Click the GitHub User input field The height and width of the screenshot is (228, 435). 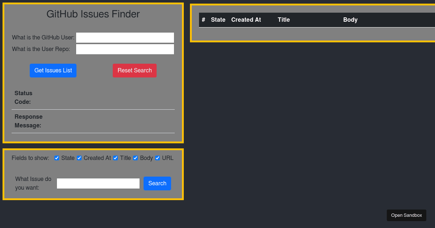125,37
